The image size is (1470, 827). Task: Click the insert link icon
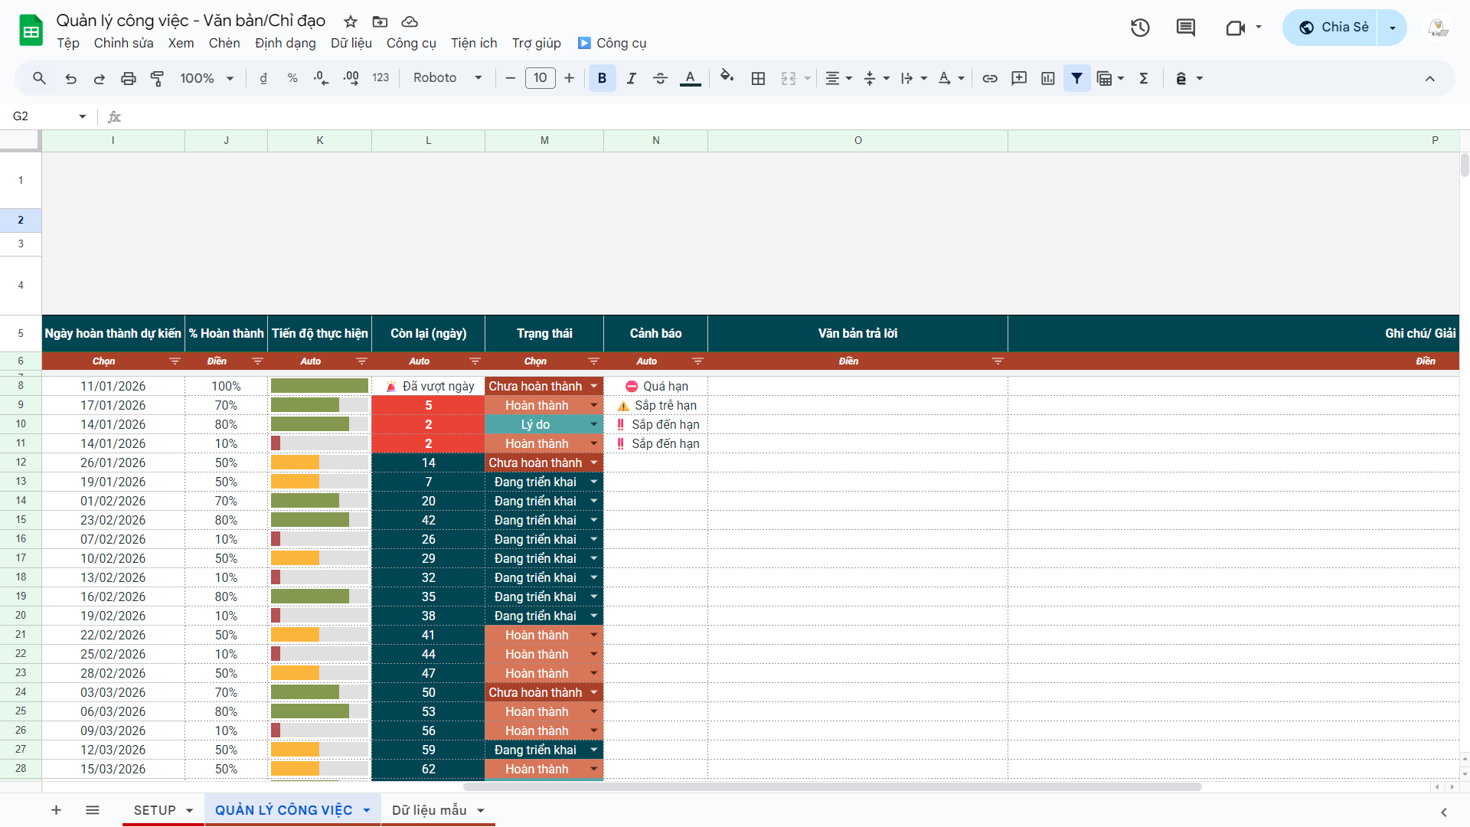pos(990,78)
